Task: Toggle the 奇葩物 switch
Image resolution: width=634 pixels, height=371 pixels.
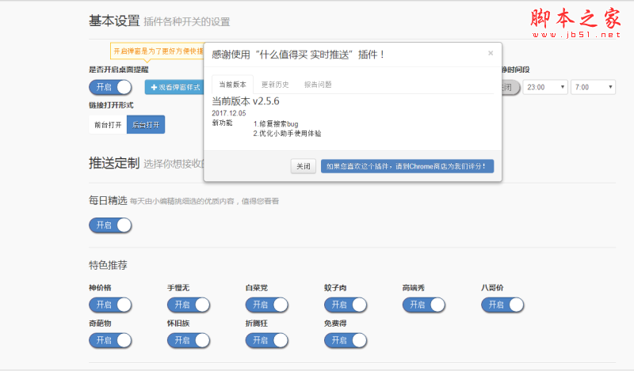Action: (x=110, y=340)
